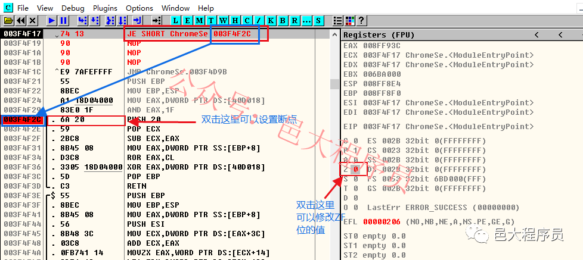Image resolution: width=583 pixels, height=260 pixels.
Task: Select the ROR EAX,CL instruction
Action: [151, 158]
